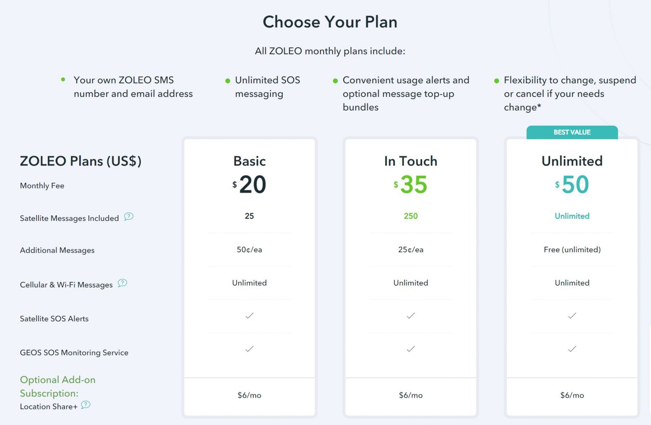
Task: Click the $6/mo add-on under Basic
Action: tap(249, 395)
